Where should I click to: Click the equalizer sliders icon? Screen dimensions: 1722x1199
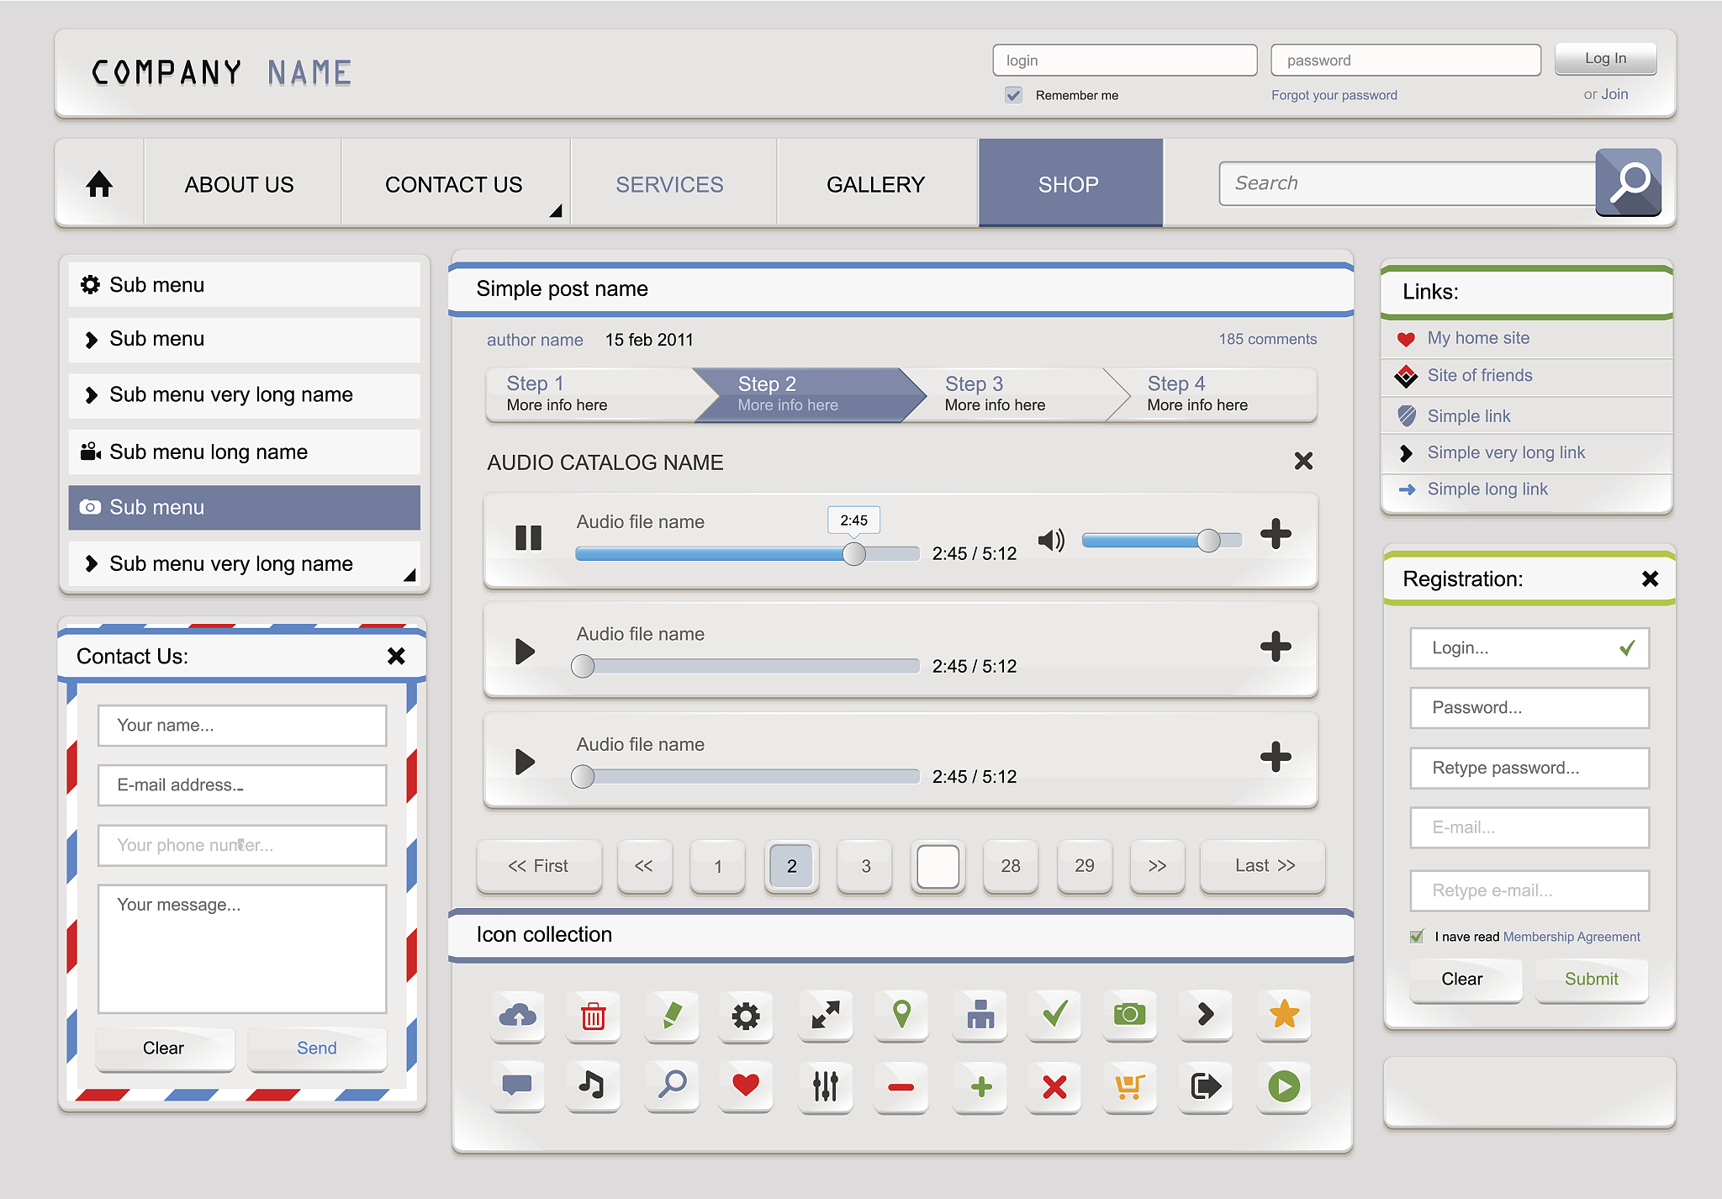825,1086
